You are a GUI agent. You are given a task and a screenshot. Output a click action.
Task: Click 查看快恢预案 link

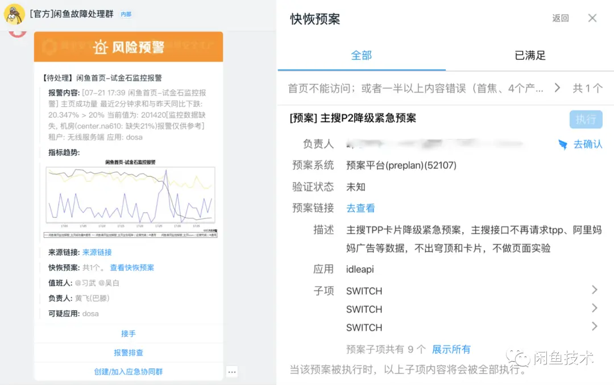pyautogui.click(x=132, y=267)
